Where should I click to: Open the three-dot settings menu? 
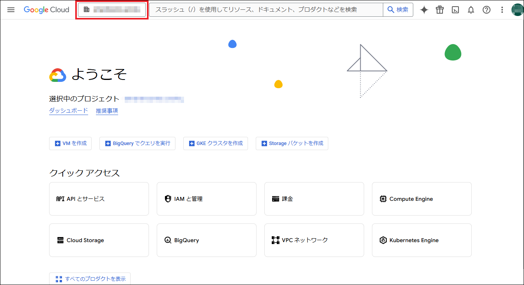click(502, 10)
